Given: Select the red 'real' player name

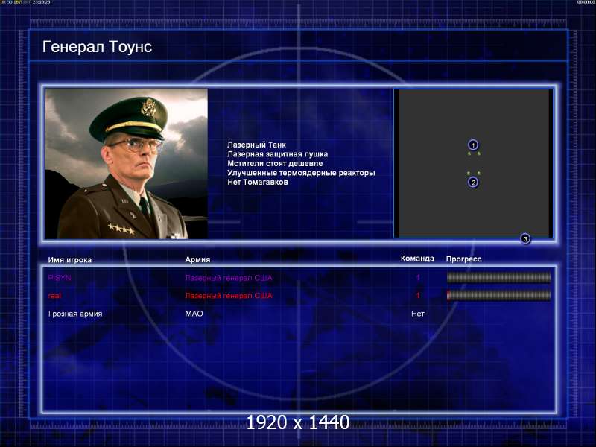Looking at the screenshot, I should point(54,296).
